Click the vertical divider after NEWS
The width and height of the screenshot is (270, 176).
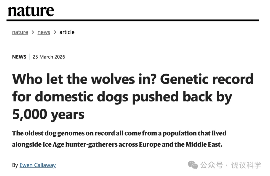click(x=29, y=57)
